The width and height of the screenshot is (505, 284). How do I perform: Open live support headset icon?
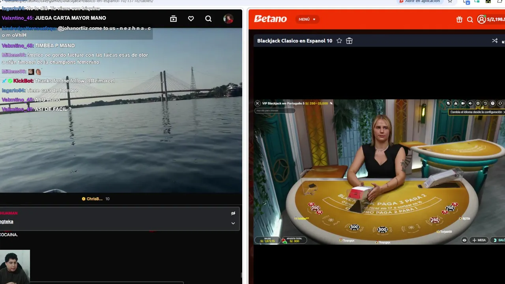(500, 103)
